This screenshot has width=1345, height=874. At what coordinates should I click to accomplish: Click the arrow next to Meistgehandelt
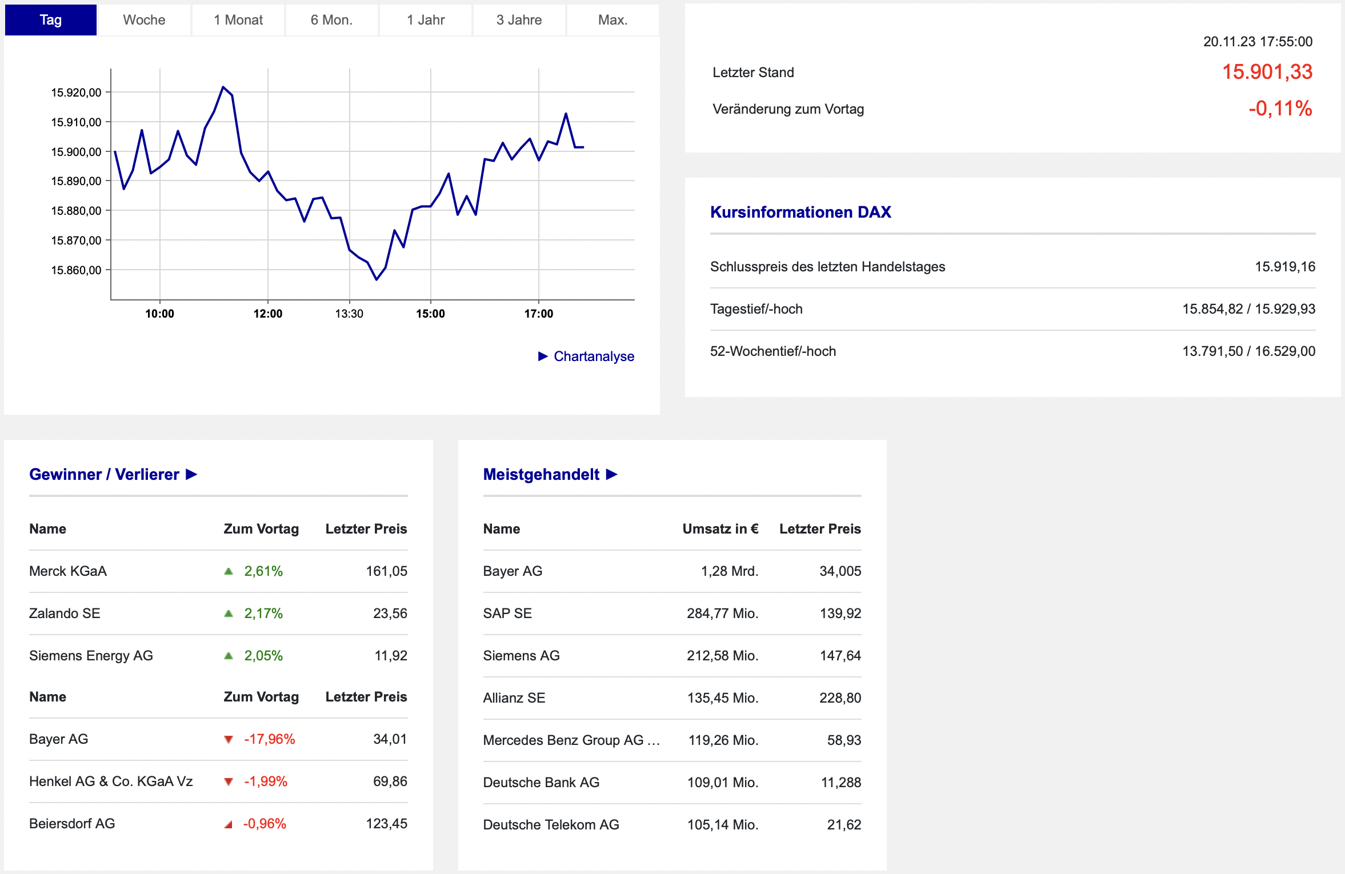tap(612, 474)
